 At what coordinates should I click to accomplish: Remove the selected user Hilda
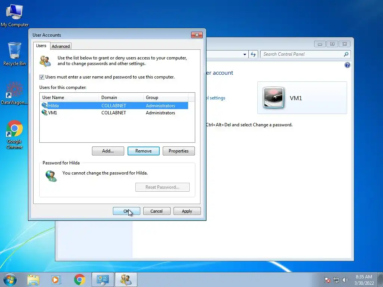(143, 151)
